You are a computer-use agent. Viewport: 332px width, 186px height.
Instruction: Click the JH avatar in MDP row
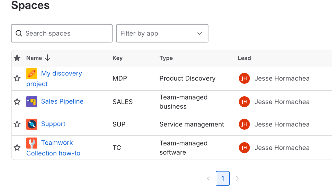[x=244, y=79]
